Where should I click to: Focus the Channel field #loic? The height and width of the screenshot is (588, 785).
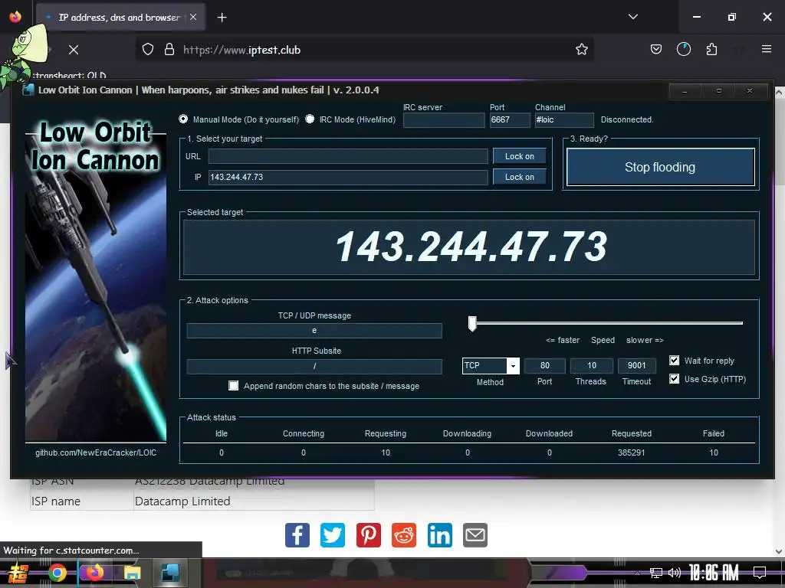click(x=564, y=120)
